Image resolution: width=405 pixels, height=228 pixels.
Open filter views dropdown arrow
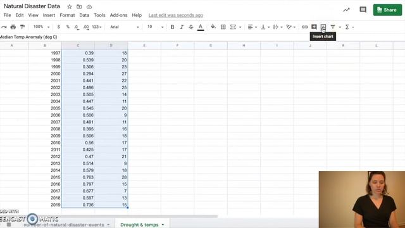click(340, 27)
